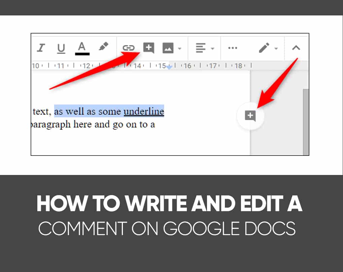Click the highlighted text "as well as some"
343x272 pixels.
click(x=88, y=111)
